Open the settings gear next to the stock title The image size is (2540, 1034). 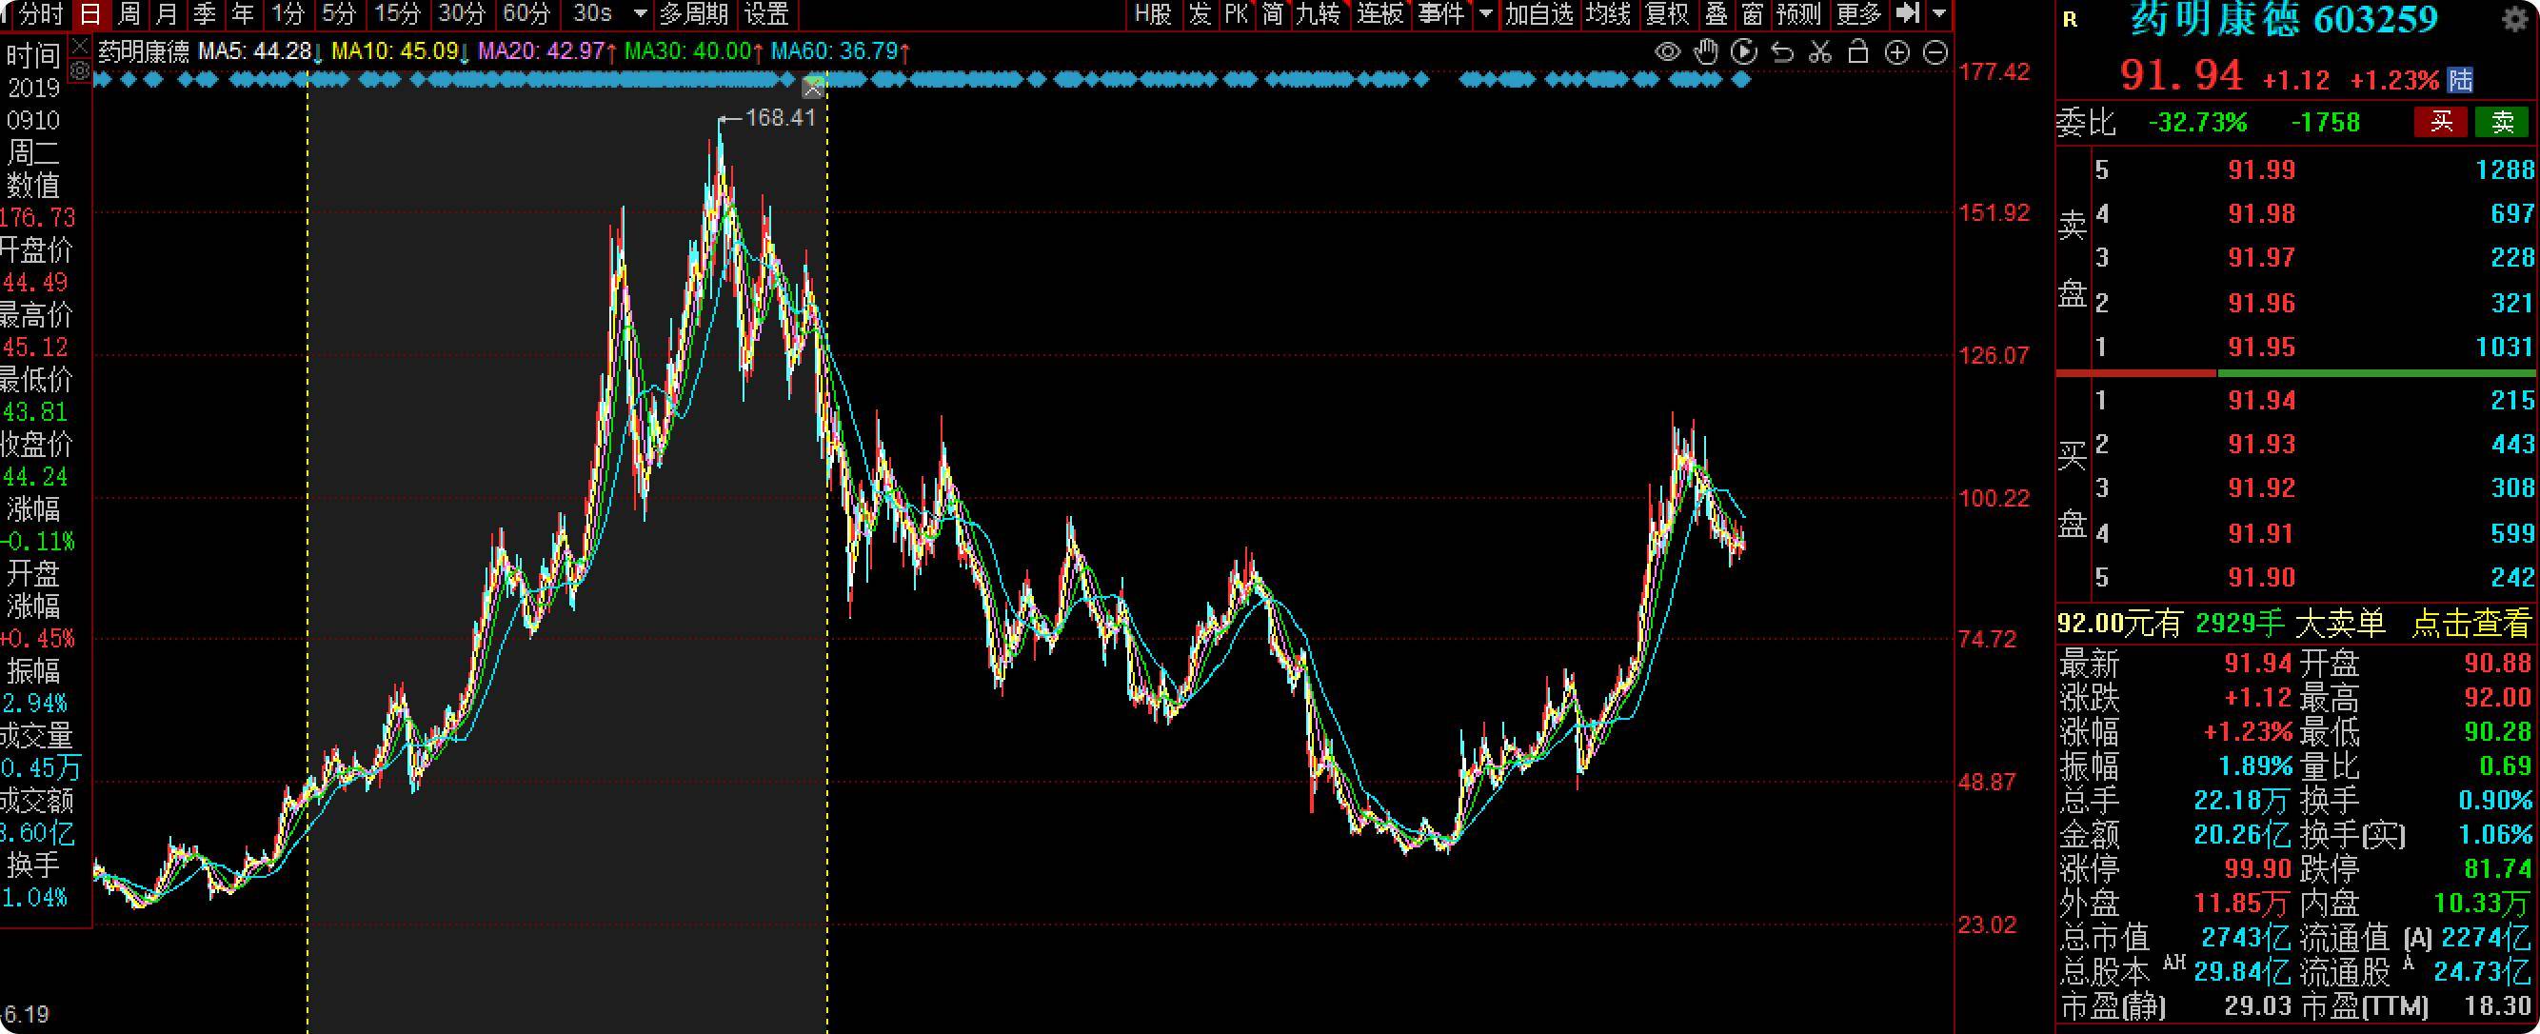tap(2515, 20)
